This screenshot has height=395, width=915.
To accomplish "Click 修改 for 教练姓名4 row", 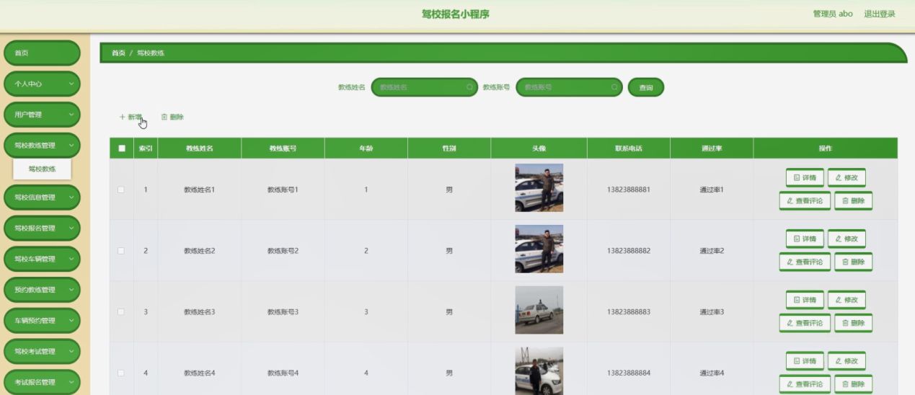I will [847, 361].
